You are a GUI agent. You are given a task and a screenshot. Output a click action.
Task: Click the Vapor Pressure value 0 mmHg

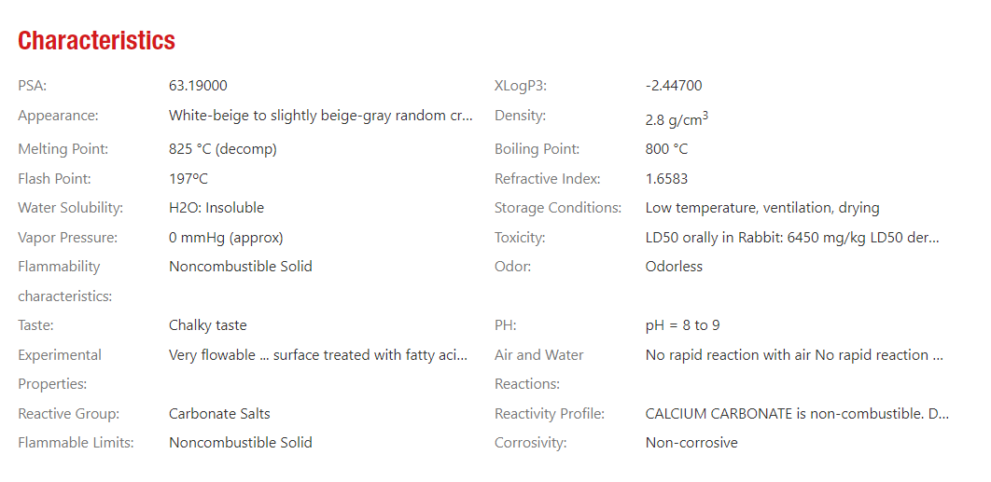225,238
